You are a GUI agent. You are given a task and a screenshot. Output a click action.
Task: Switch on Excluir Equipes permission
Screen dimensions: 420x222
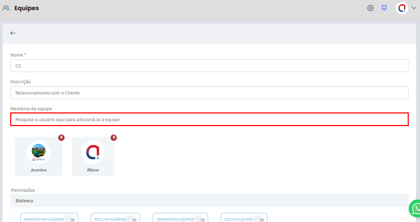pos(259,220)
